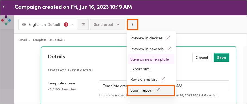Click the campaign title in header
This screenshot has height=104, width=247.
click(73, 7)
